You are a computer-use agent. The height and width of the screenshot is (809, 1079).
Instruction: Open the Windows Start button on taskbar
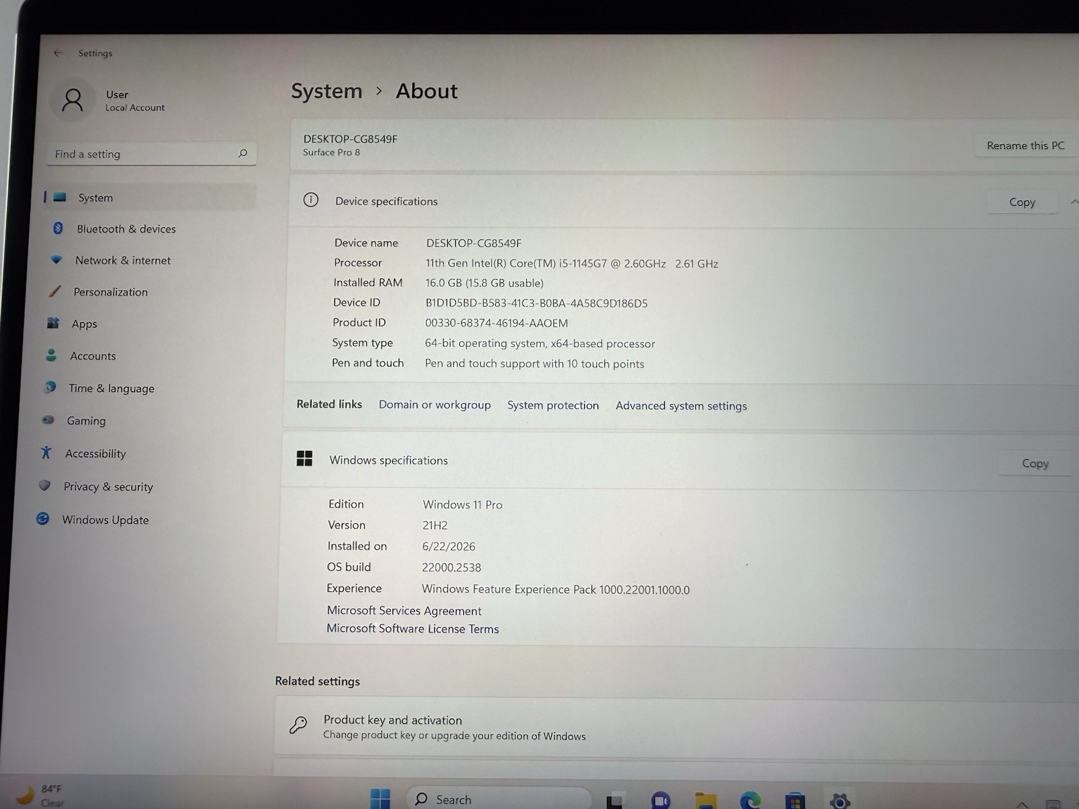point(380,799)
